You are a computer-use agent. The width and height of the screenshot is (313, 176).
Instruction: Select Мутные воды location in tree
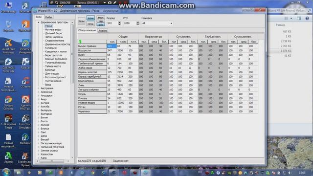point(53,29)
